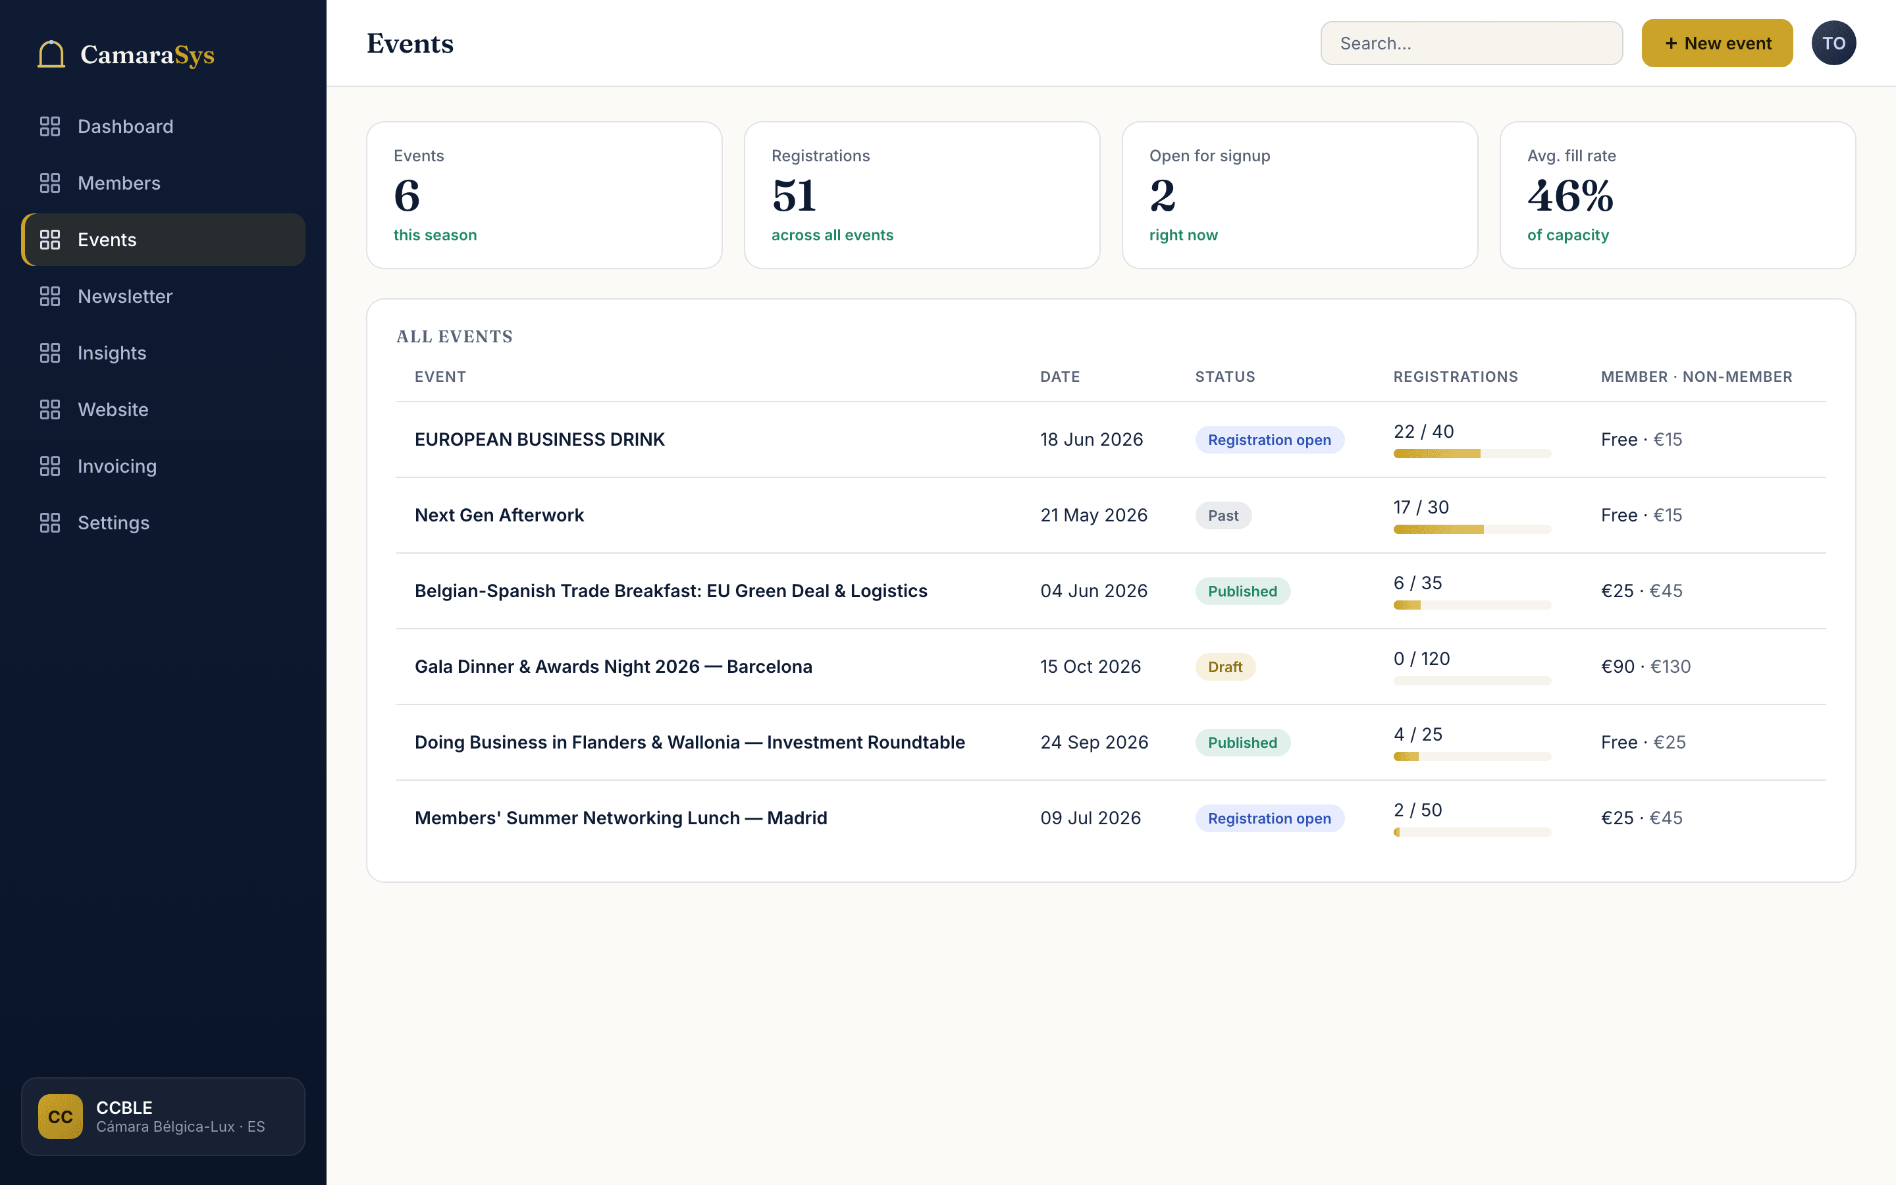Click the CamaraSys bell logo icon
Screen dimensions: 1896x1185
coord(51,54)
